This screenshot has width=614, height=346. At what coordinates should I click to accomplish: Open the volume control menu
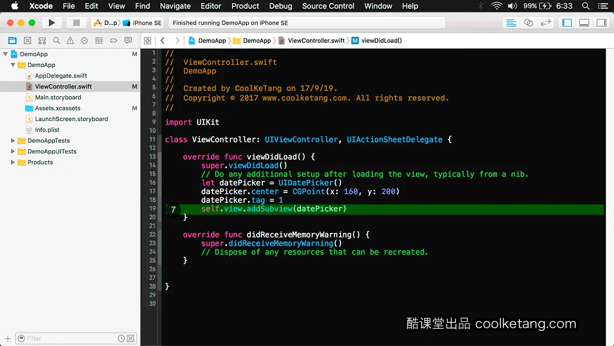[x=512, y=6]
